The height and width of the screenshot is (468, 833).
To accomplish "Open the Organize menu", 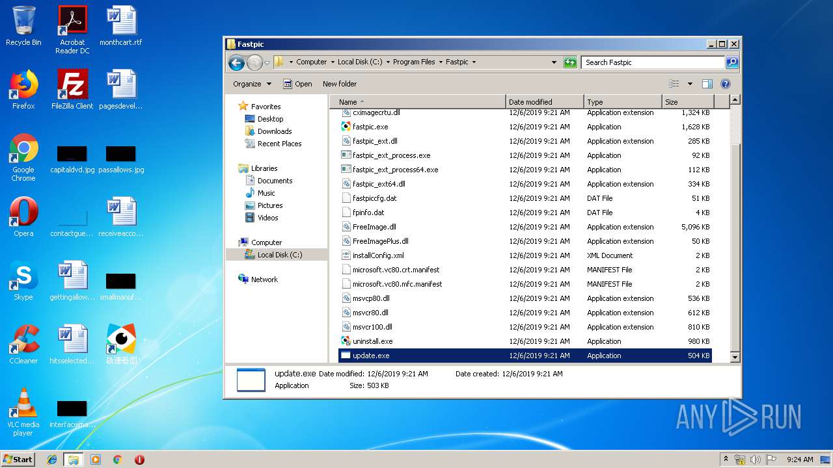I will 253,84.
